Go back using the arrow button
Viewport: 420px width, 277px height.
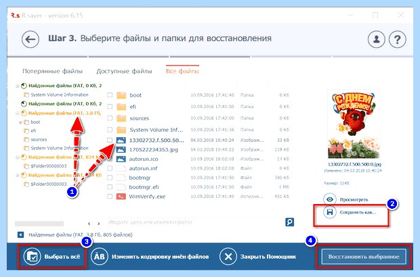click(30, 39)
